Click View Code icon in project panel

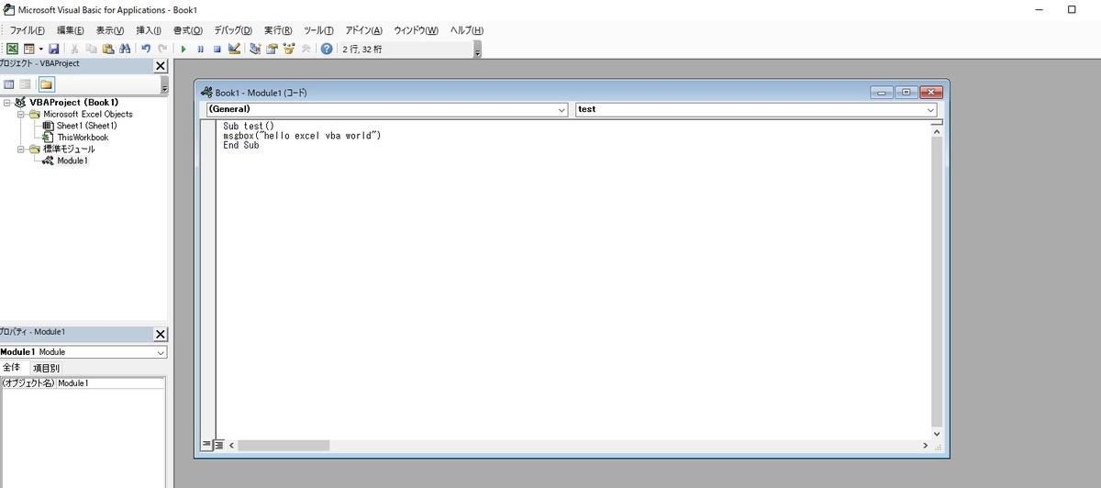tap(9, 84)
